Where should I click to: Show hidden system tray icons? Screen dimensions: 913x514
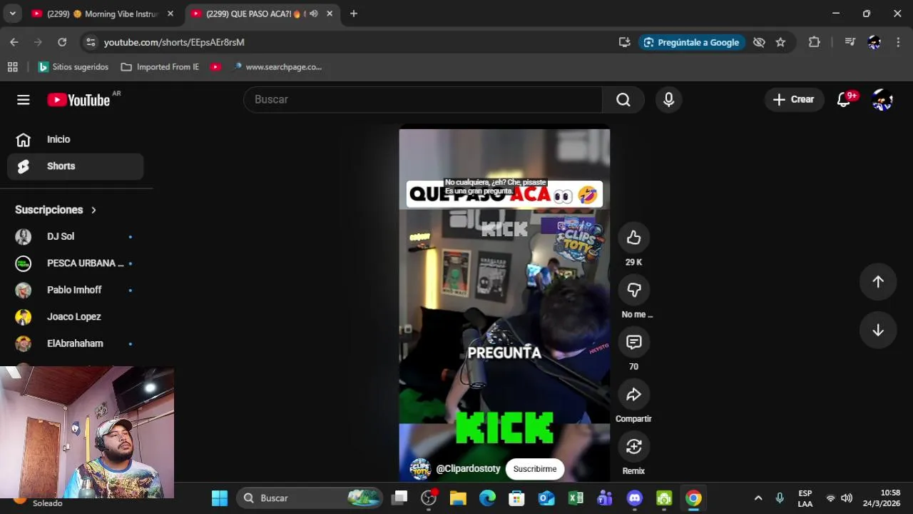pyautogui.click(x=758, y=498)
